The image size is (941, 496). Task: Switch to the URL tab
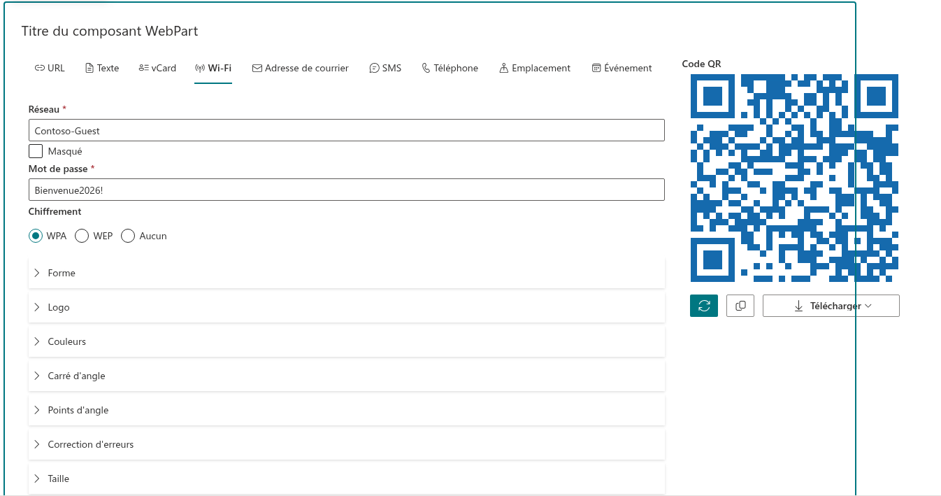click(50, 68)
